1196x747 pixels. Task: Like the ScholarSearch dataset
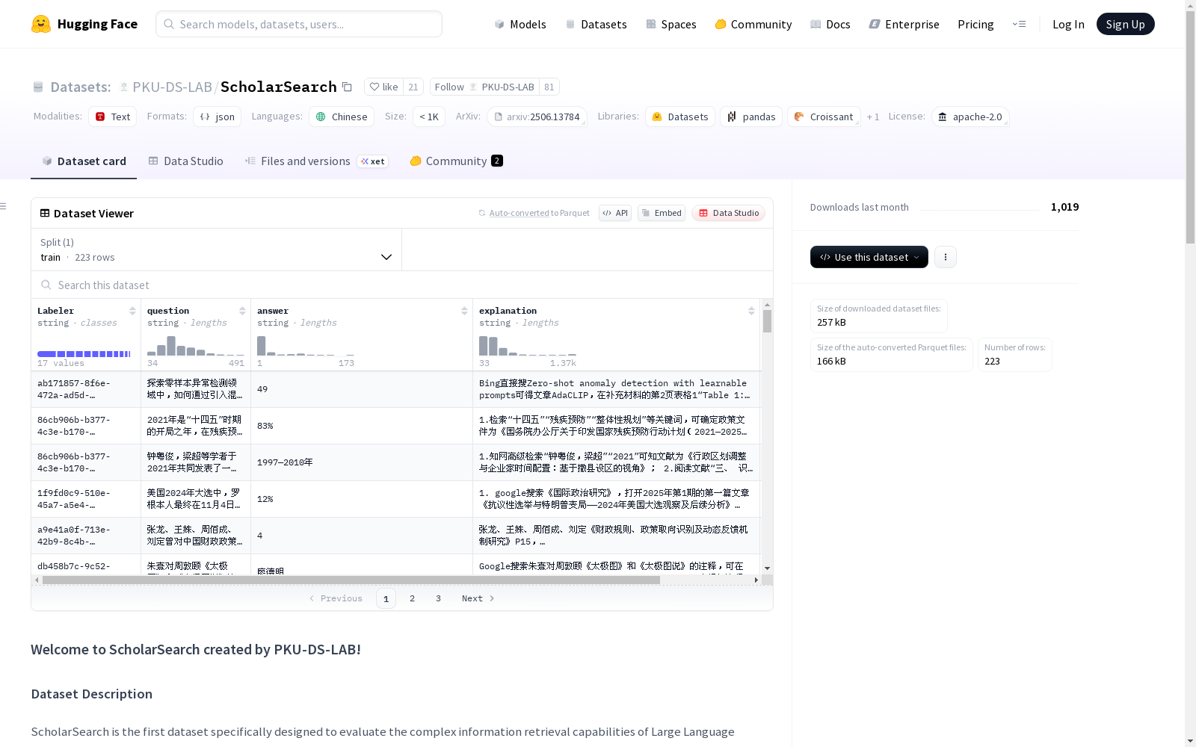tap(383, 87)
